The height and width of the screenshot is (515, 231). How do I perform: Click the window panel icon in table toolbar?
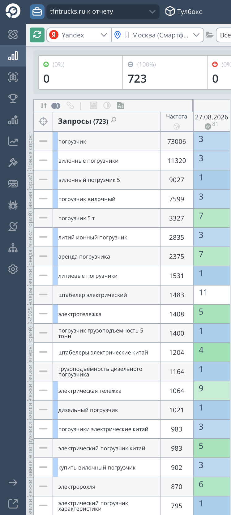(93, 106)
